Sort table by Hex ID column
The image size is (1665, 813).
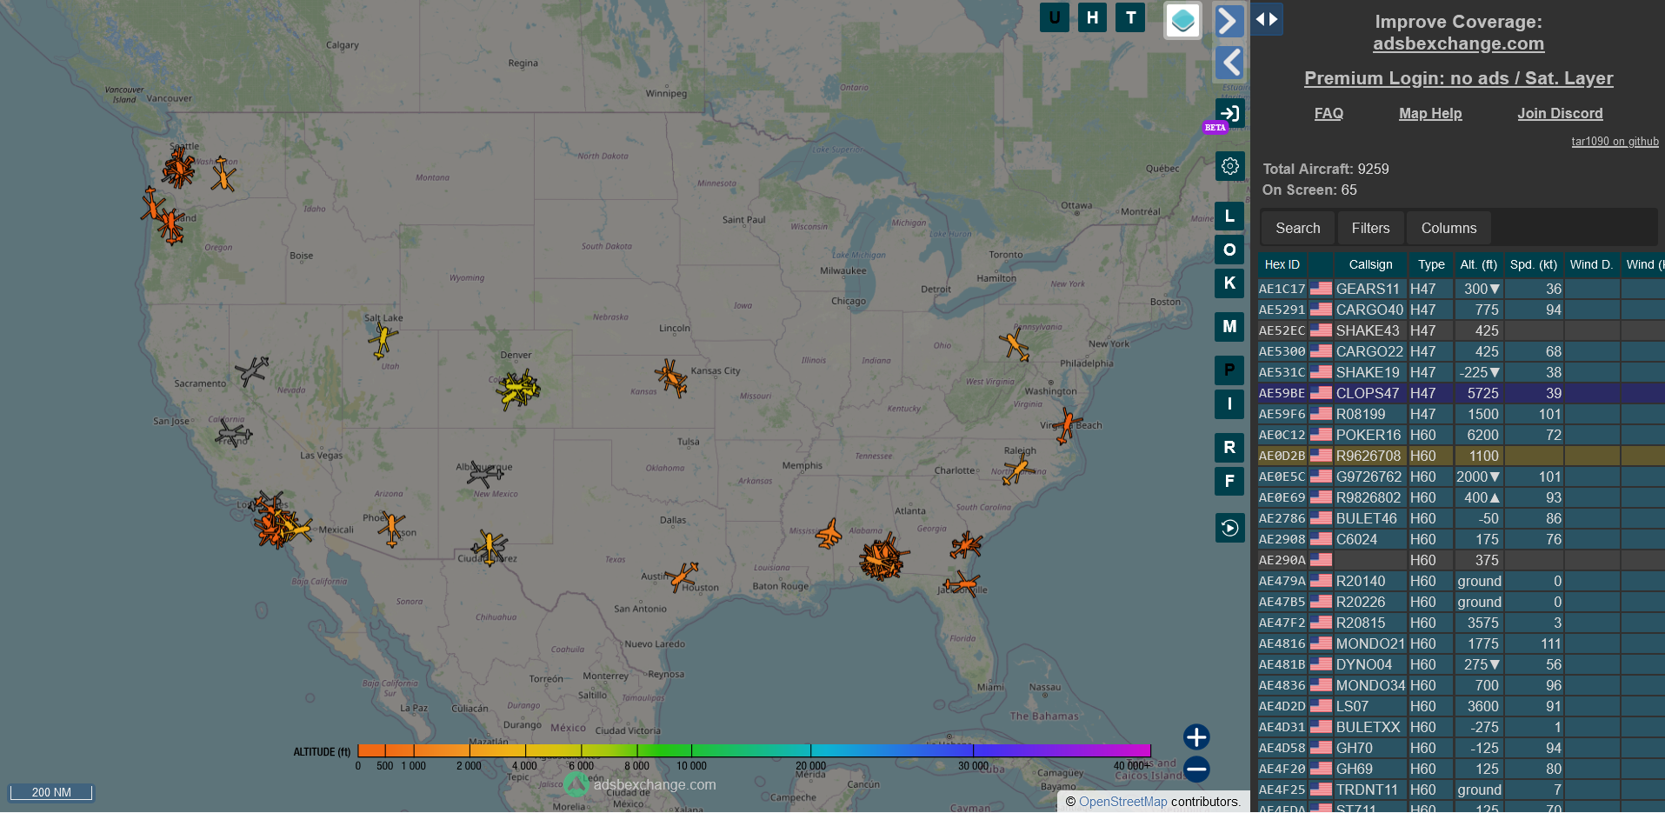point(1282,264)
